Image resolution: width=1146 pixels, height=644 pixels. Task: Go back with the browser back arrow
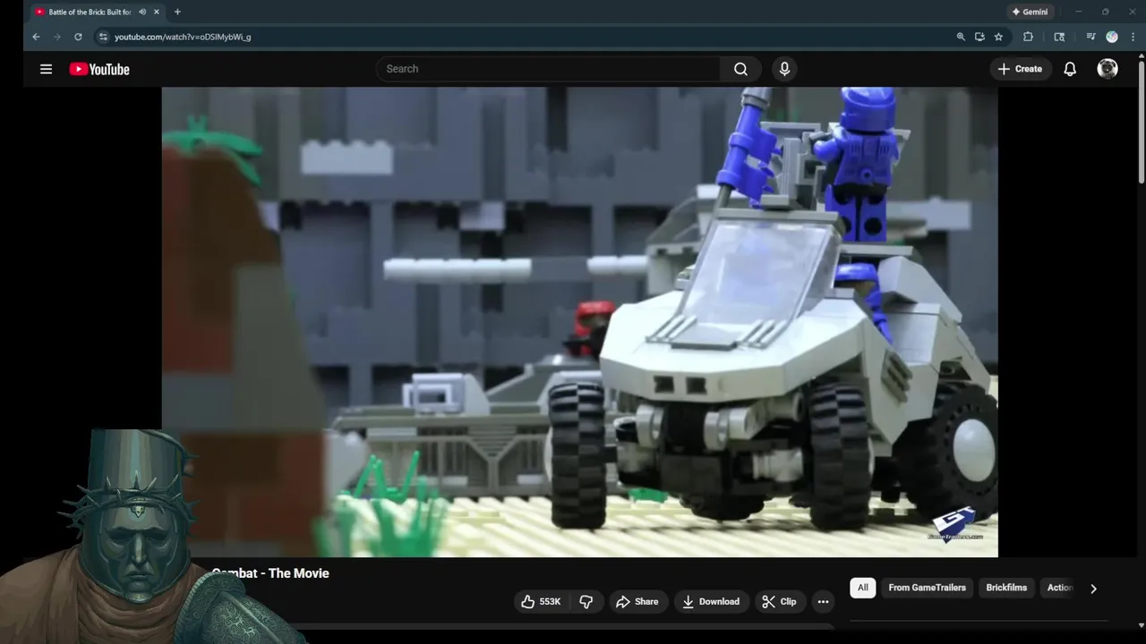coord(36,37)
